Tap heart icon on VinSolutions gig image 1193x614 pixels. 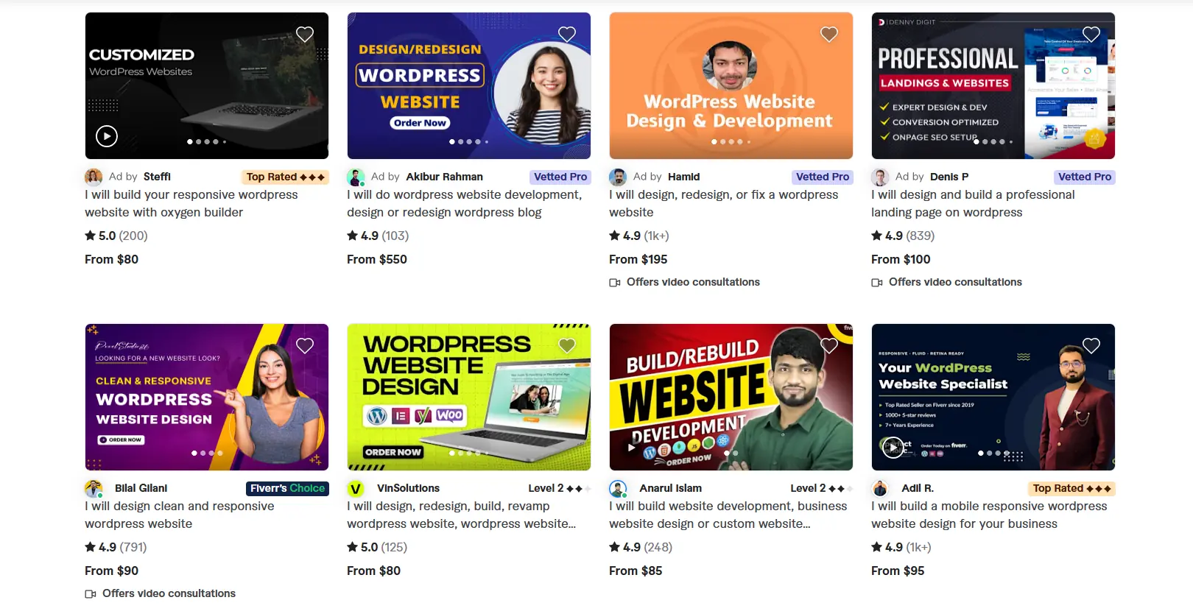click(567, 345)
